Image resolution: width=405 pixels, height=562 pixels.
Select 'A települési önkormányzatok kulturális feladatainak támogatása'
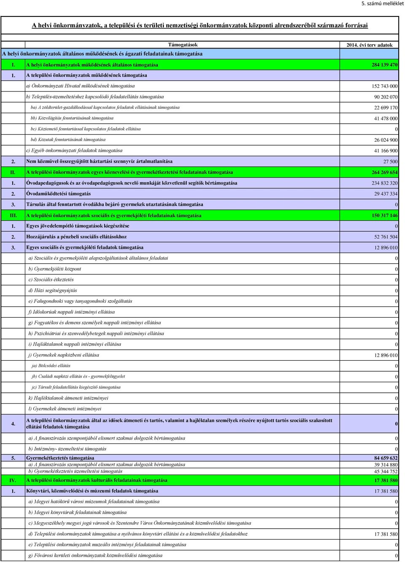pos(97,480)
